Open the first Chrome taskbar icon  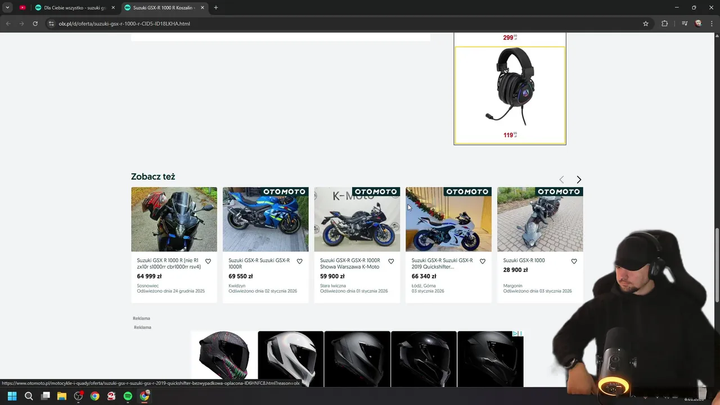pos(95,396)
